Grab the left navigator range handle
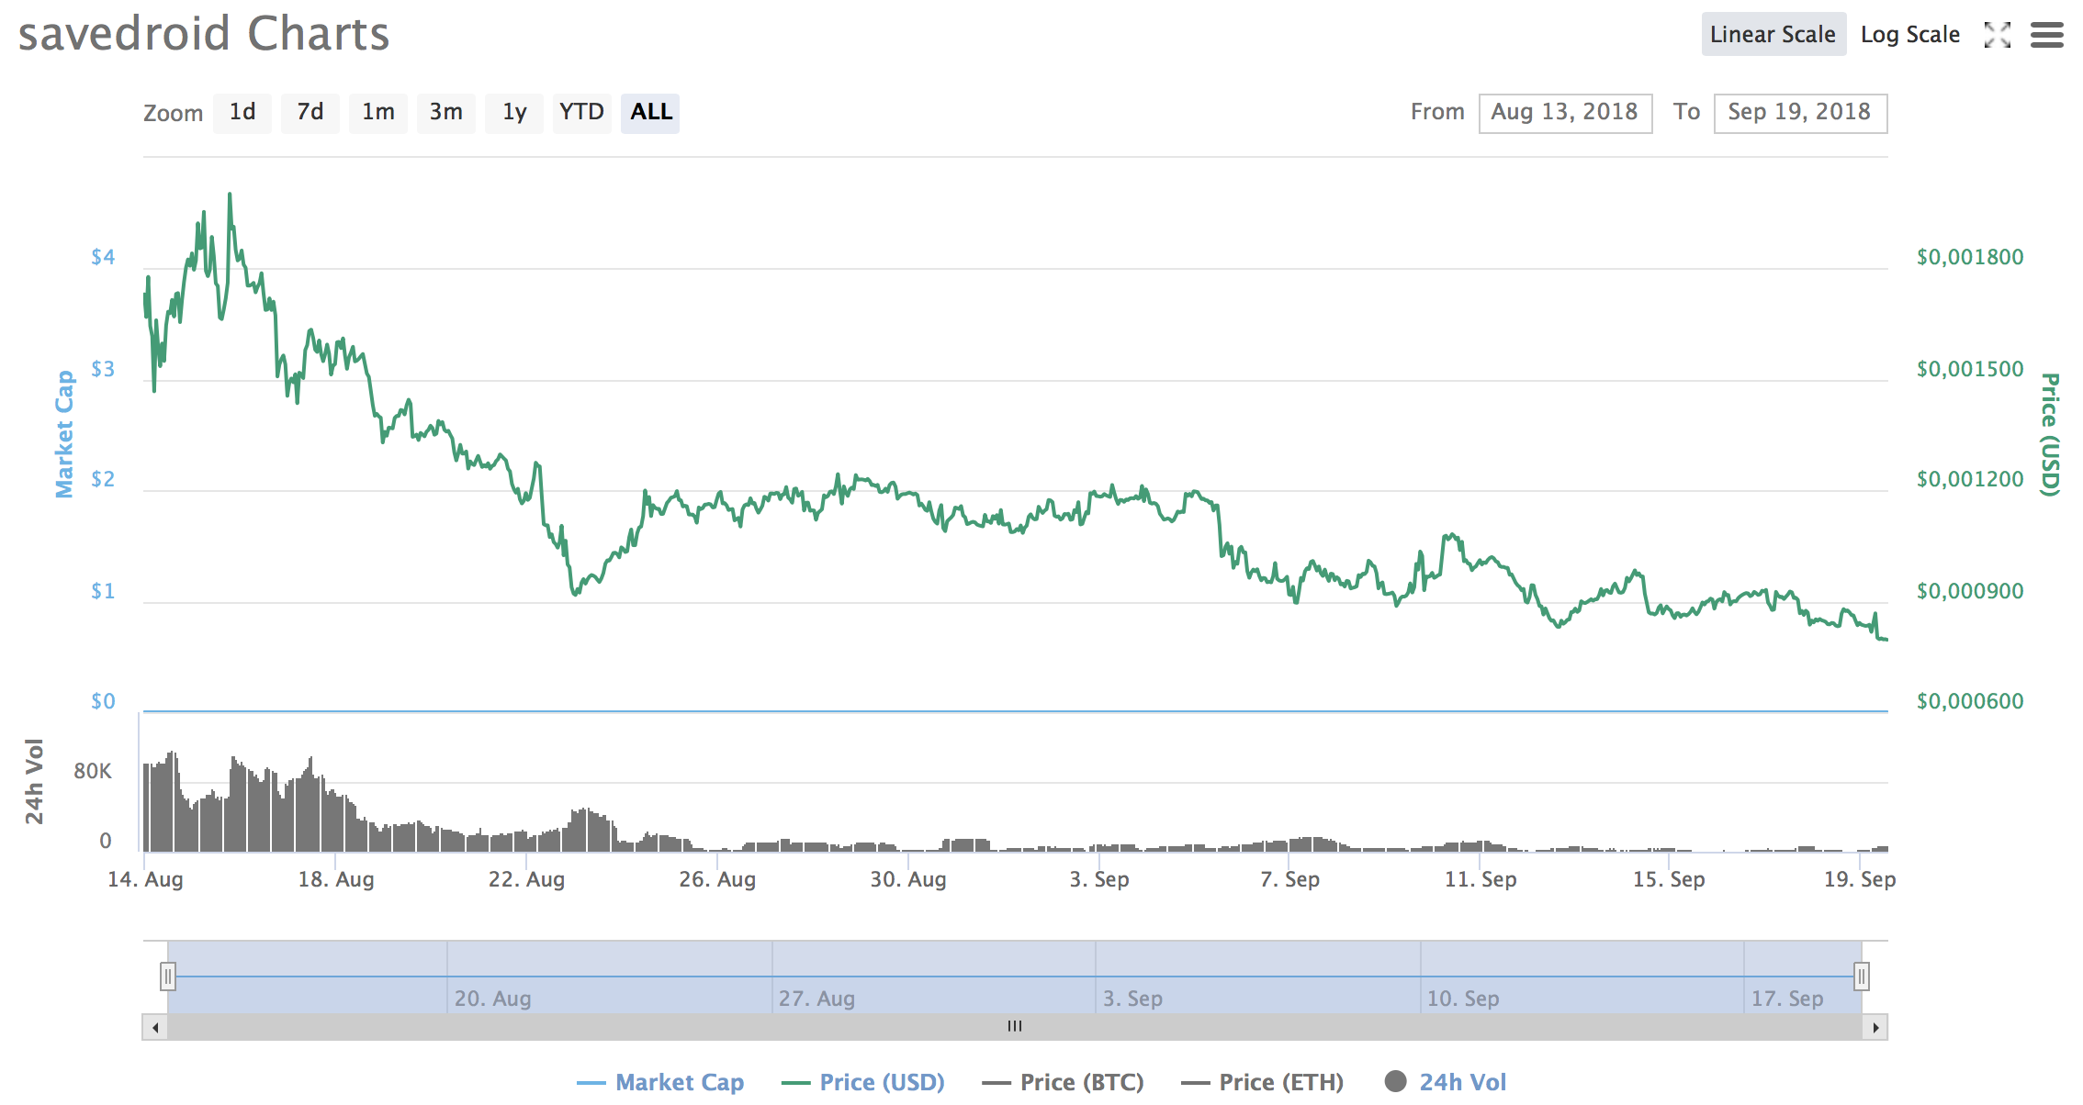This screenshot has width=2083, height=1105. point(167,977)
